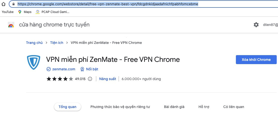The image size is (278, 113).
Task: Switch to the Tổng quan tab
Action: click(67, 107)
